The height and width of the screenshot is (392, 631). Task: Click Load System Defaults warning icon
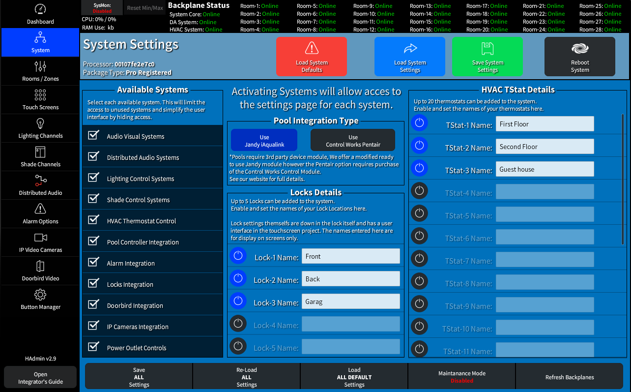tap(312, 48)
